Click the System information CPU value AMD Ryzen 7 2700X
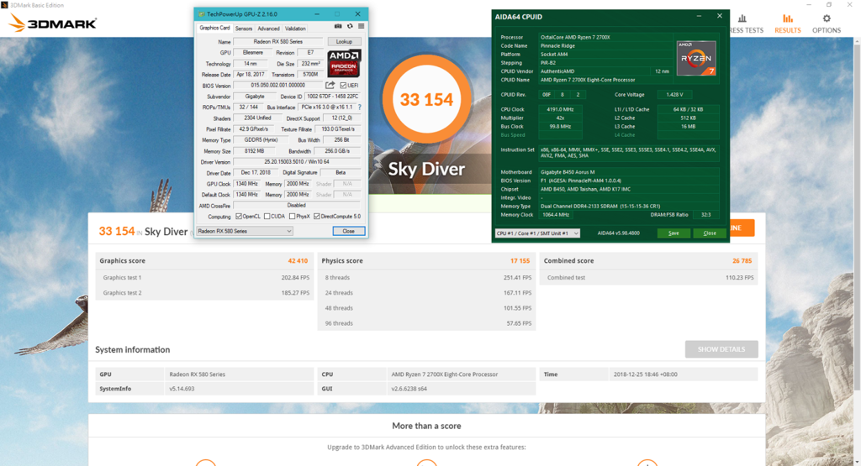861x466 pixels. 444,374
